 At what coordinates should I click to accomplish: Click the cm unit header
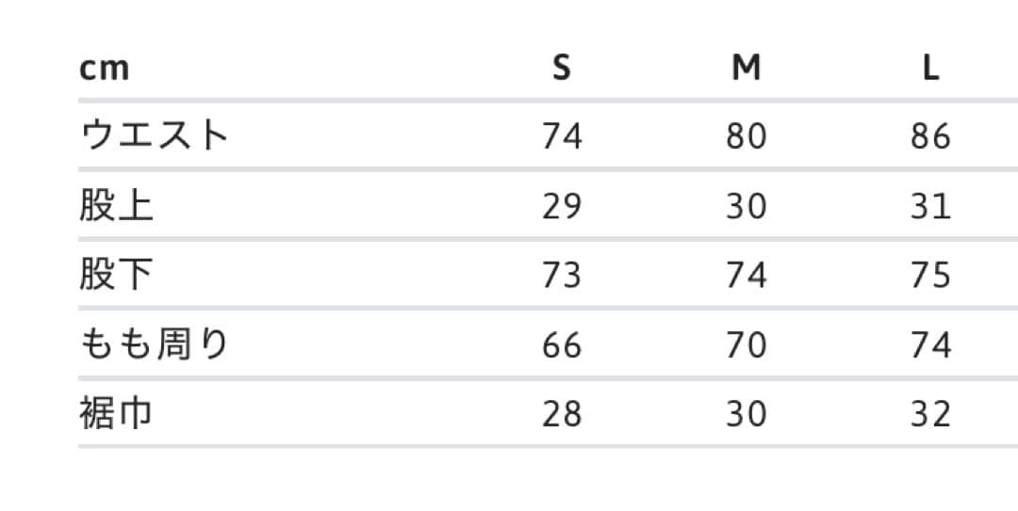point(104,69)
